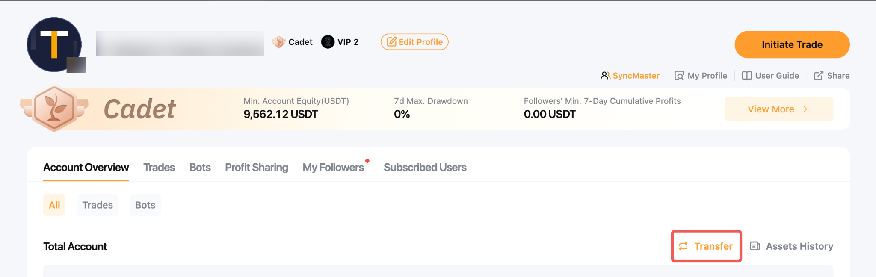Click the Assets History document icon

click(755, 246)
